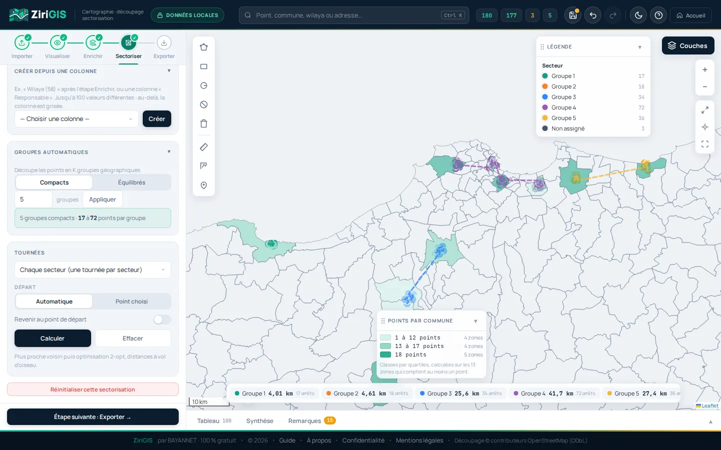Open the Couches layers button
This screenshot has width=721, height=450.
coord(688,45)
